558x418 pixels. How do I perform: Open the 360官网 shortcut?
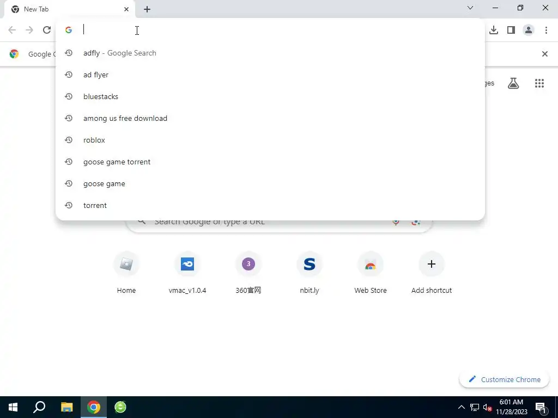coord(248,274)
